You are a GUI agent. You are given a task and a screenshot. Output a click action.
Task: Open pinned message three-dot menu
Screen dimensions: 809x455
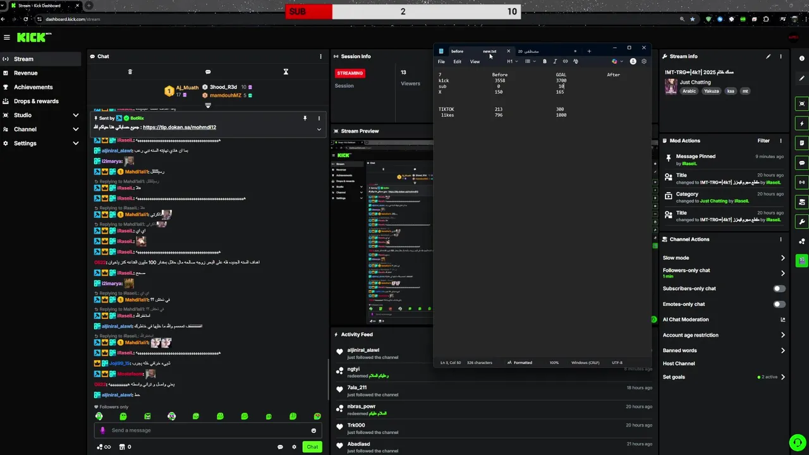pos(319,118)
